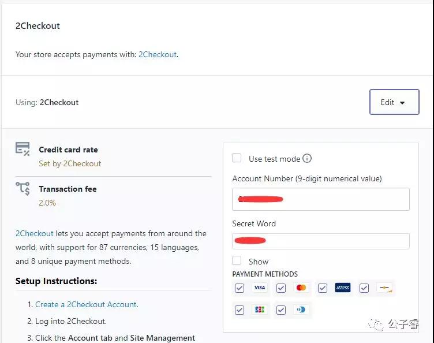Image resolution: width=434 pixels, height=343 pixels.
Task: Click the Show label text
Action: tap(259, 262)
